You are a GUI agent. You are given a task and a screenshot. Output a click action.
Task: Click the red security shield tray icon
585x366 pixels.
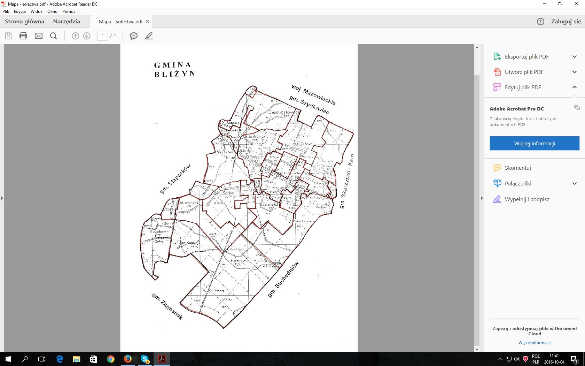(x=525, y=359)
